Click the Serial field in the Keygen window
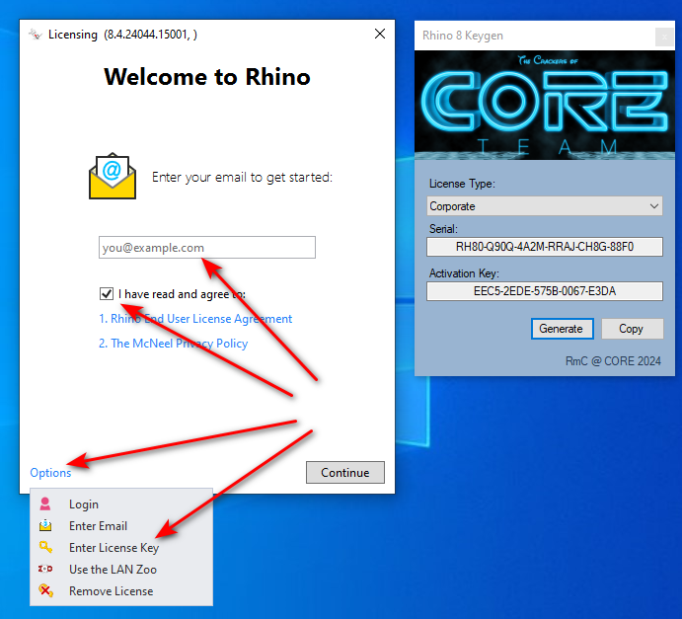Screen dimensions: 682x619 coord(545,247)
